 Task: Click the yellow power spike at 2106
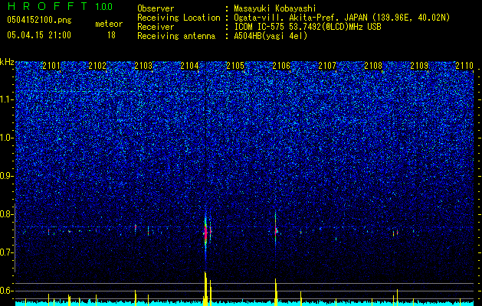point(276,292)
